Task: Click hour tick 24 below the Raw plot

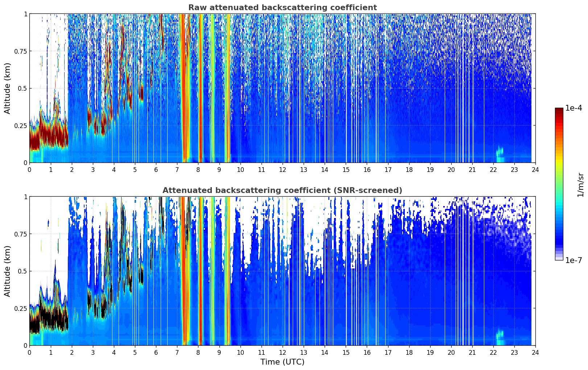Action: pyautogui.click(x=535, y=169)
